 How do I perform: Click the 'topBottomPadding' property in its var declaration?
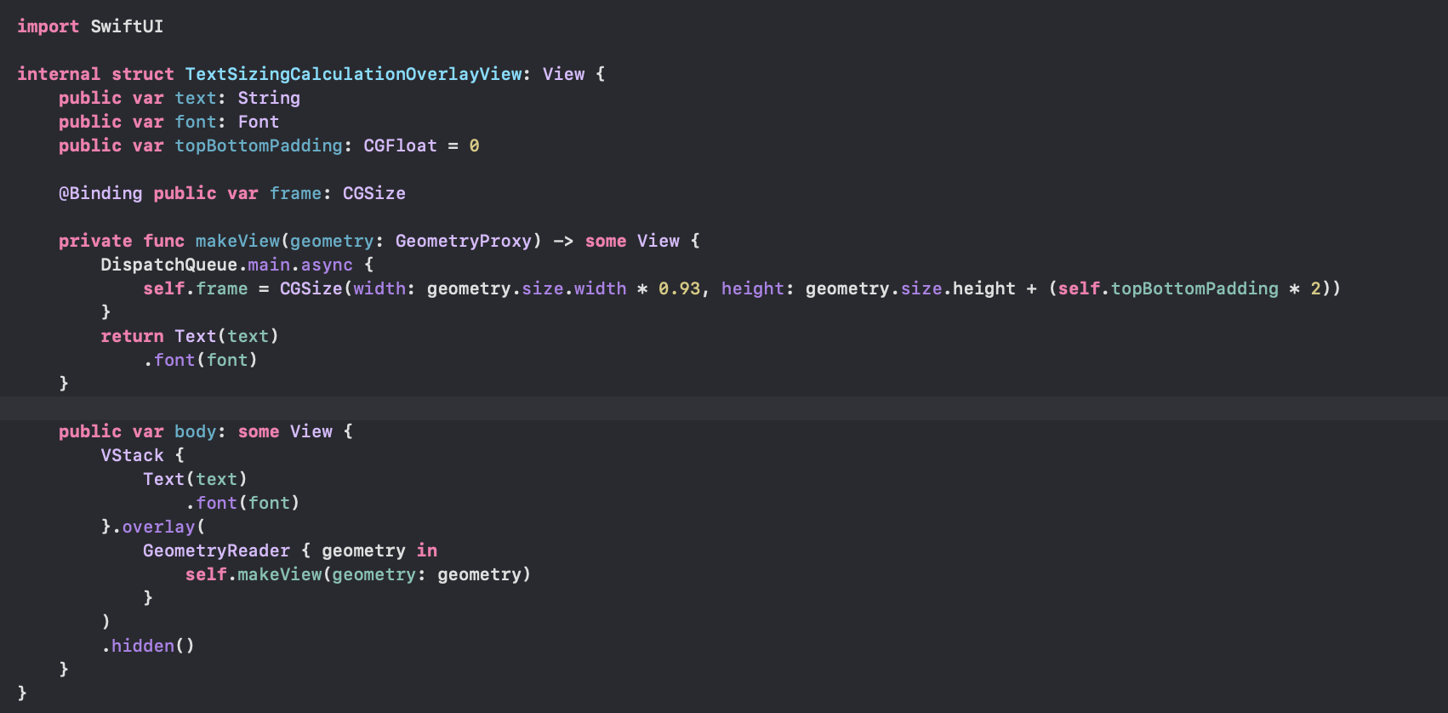[x=259, y=145]
